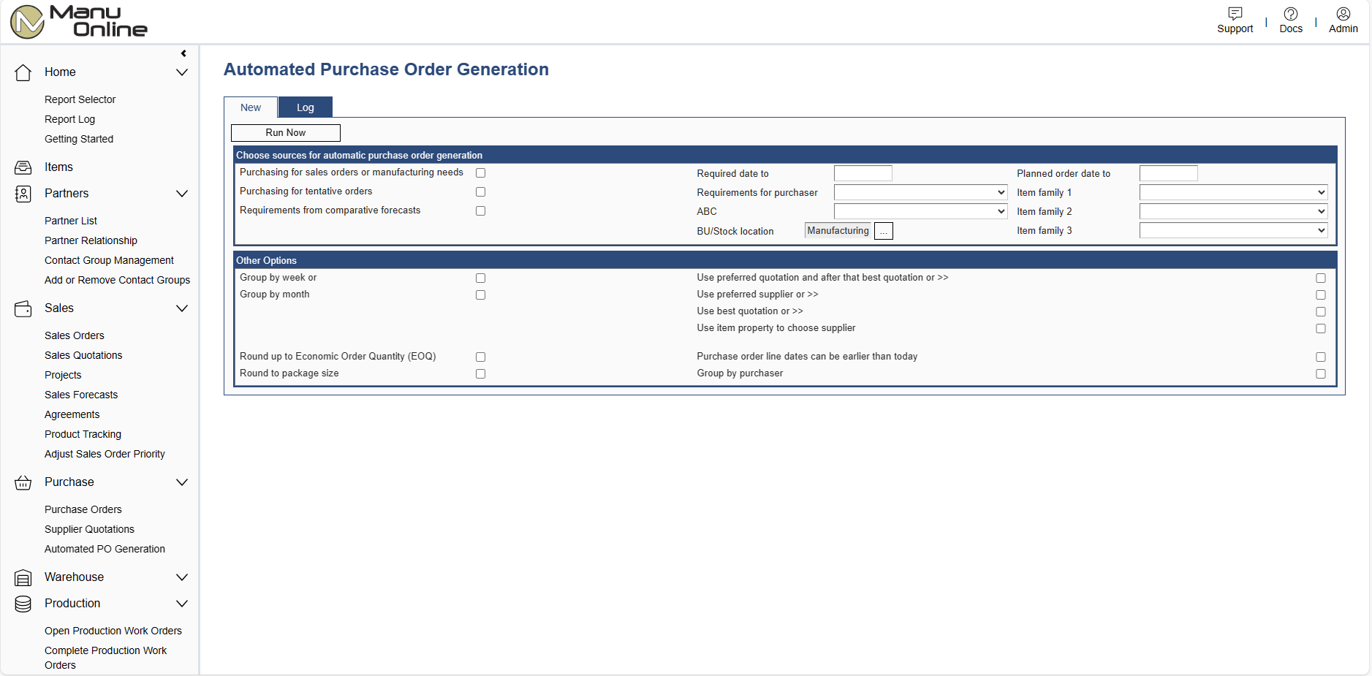The width and height of the screenshot is (1372, 676).
Task: Open the Item family 1 dropdown
Action: pyautogui.click(x=1232, y=192)
